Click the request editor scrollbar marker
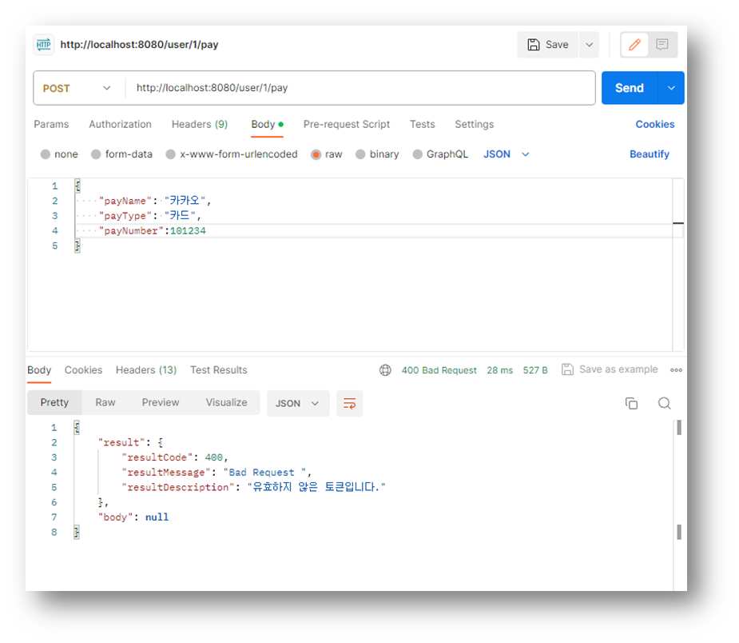 (677, 223)
